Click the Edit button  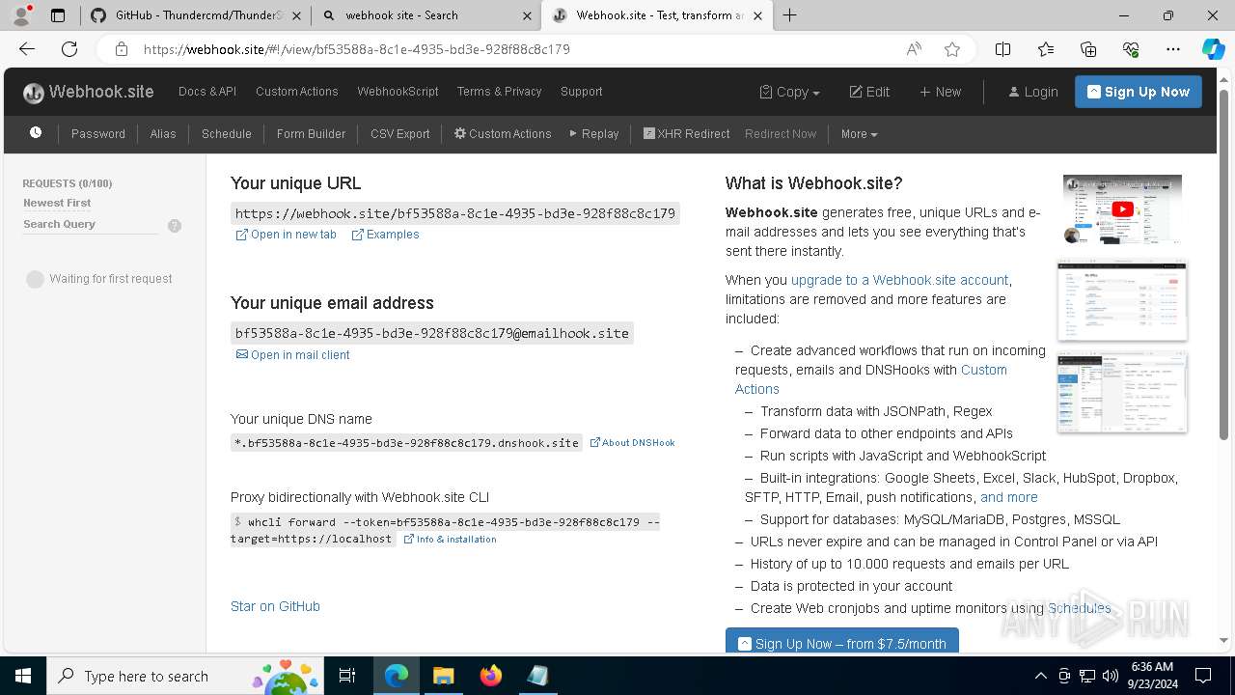pyautogui.click(x=869, y=92)
